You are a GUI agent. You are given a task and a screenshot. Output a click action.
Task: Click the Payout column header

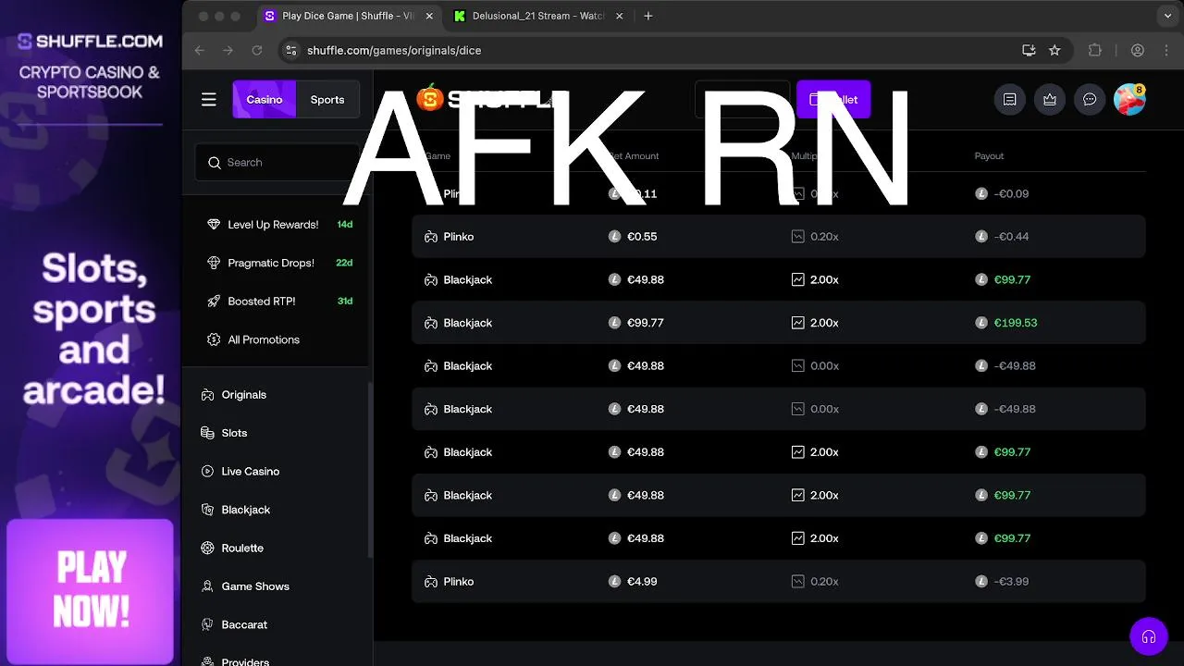989,156
